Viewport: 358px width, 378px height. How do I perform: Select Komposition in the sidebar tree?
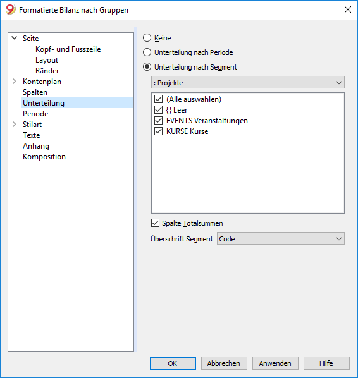(44, 157)
